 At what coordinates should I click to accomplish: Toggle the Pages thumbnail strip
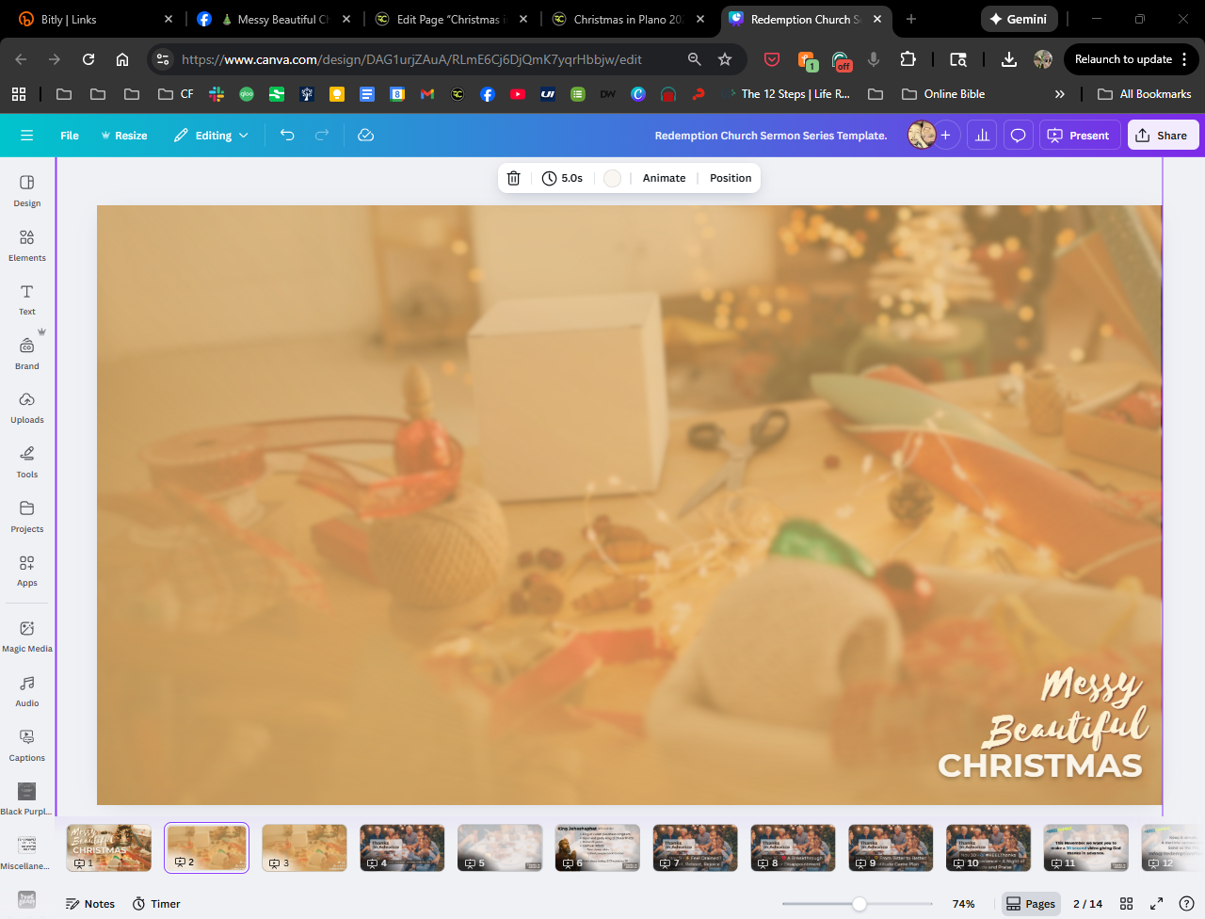pos(1031,904)
